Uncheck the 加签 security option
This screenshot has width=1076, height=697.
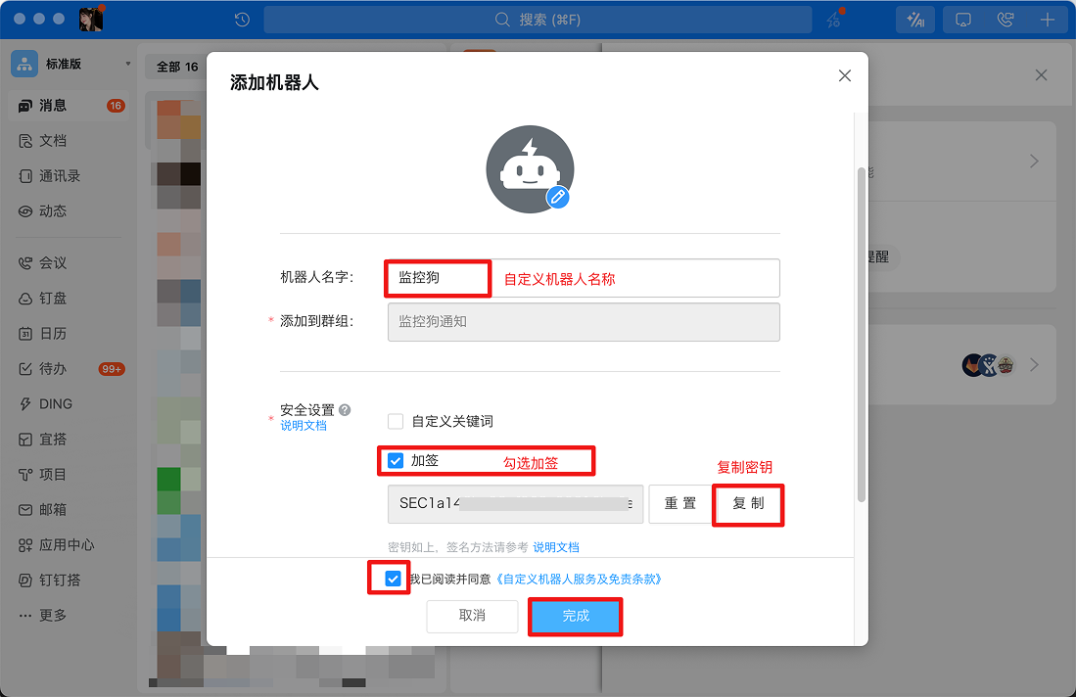(x=396, y=460)
